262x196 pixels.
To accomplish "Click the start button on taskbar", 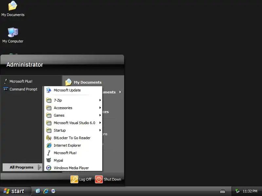I will click(x=15, y=191).
